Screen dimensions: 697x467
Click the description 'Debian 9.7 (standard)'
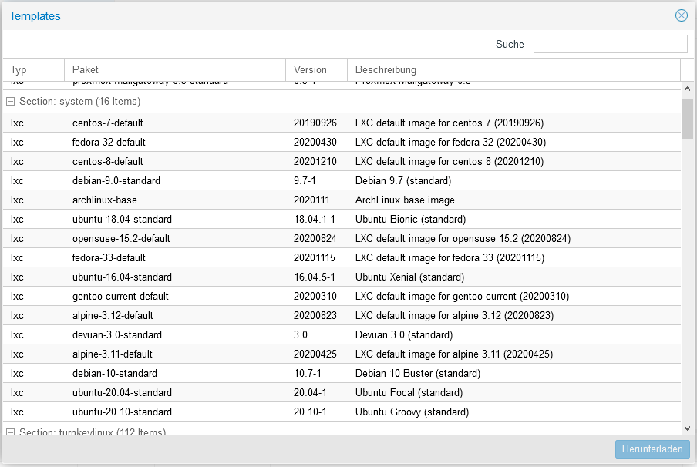(403, 181)
